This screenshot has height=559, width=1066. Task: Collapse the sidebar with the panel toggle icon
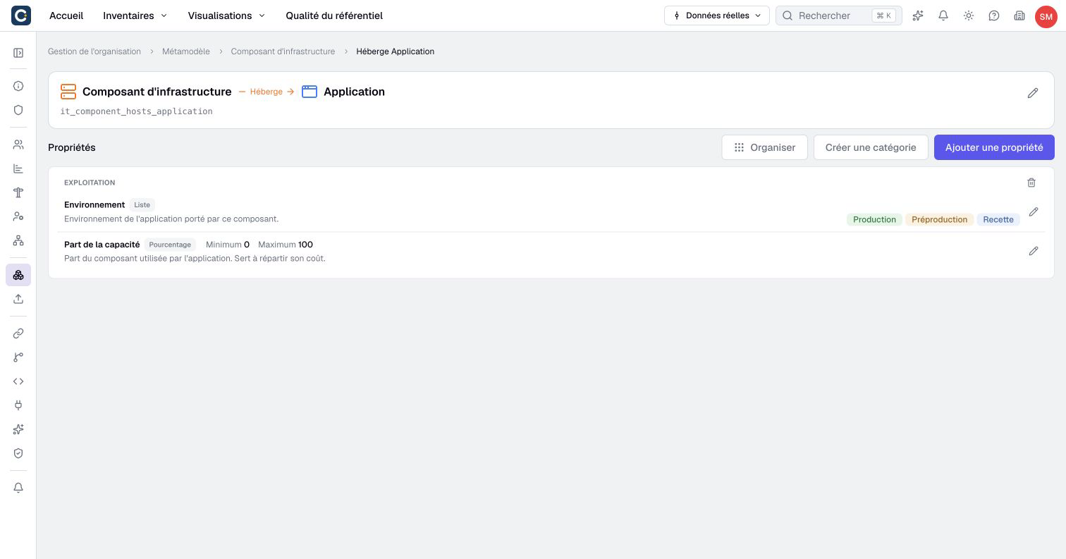(18, 53)
